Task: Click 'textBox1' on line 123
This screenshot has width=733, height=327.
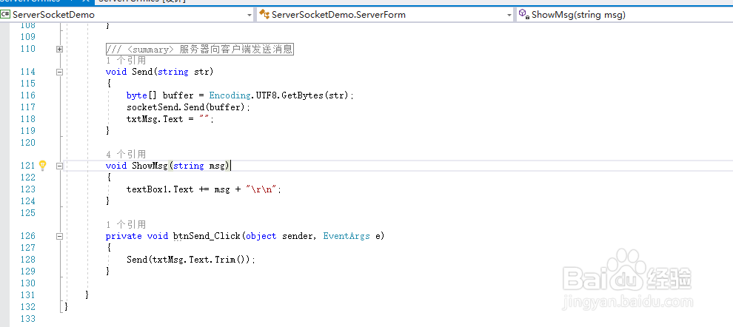Action: point(147,189)
